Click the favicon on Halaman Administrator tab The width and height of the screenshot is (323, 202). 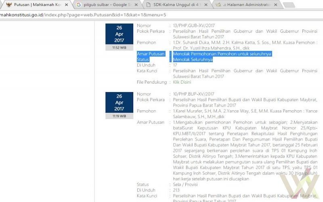click(218, 5)
